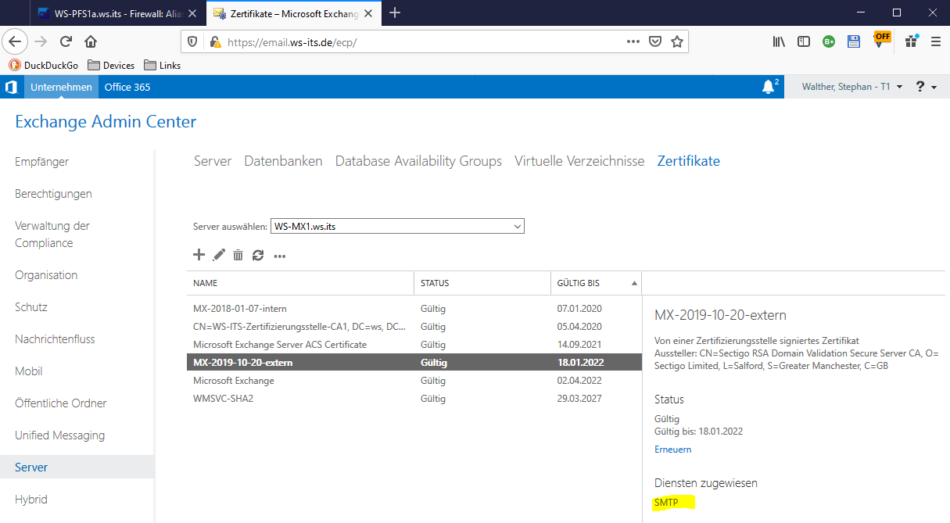Reload the current page
The width and height of the screenshot is (950, 523).
tap(66, 41)
